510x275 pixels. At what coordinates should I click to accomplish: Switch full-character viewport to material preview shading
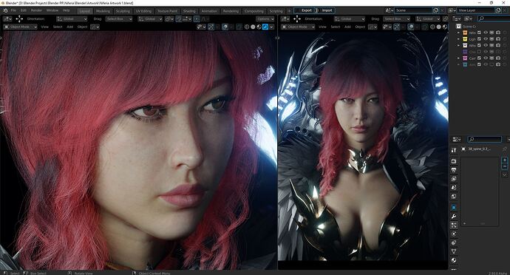tap(445, 27)
